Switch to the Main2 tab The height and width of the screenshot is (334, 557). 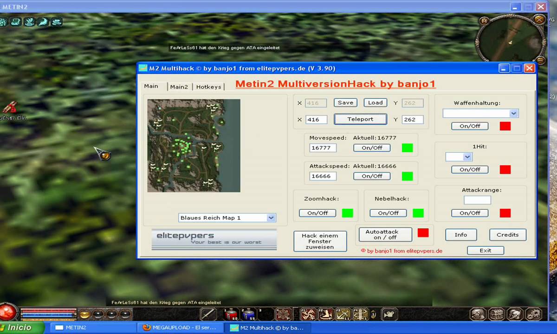pyautogui.click(x=179, y=87)
